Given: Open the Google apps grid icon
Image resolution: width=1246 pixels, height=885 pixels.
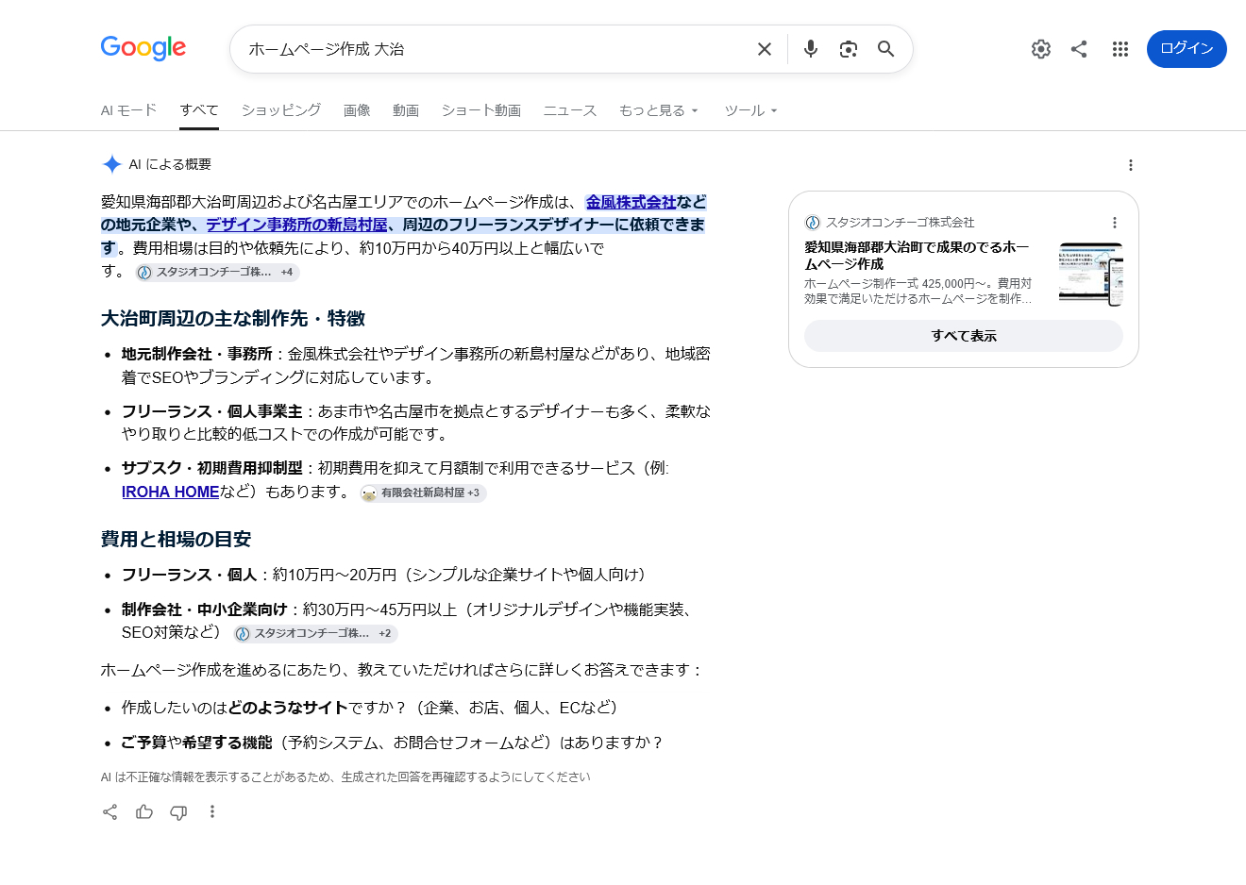Looking at the screenshot, I should (1120, 49).
